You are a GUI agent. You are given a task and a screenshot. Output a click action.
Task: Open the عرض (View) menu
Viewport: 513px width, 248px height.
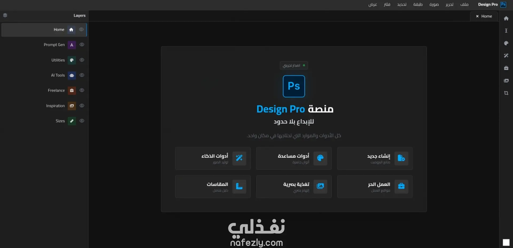(x=372, y=4)
